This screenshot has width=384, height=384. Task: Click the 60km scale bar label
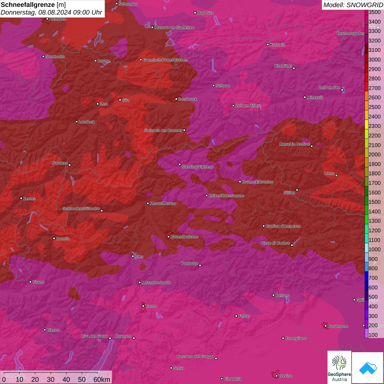pyautogui.click(x=101, y=379)
